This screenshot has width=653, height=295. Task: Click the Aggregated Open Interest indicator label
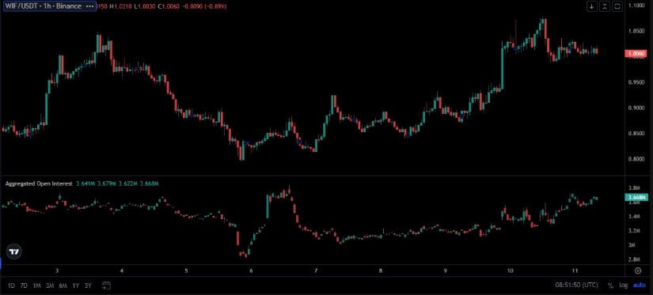39,183
